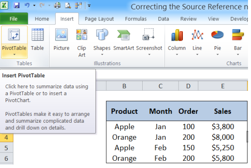Click the Month header cell
The width and height of the screenshot is (251, 168).
160,111
